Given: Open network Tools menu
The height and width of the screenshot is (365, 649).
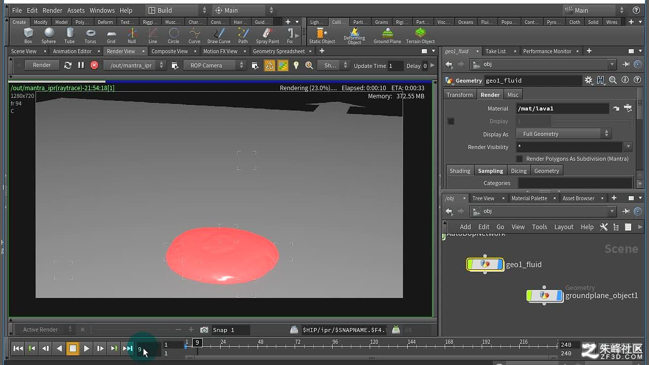Looking at the screenshot, I should tap(539, 227).
